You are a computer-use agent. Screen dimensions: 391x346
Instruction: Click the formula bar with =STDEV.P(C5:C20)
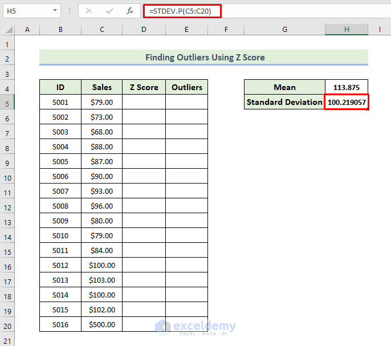[x=268, y=11]
